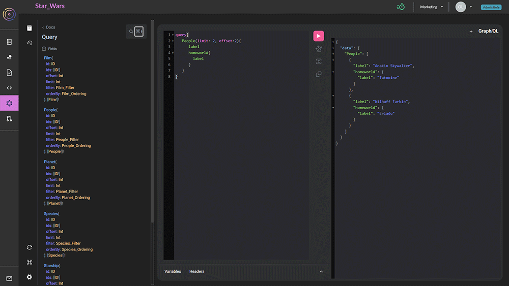The width and height of the screenshot is (509, 286).
Task: Open the Film field in docs
Action: pyautogui.click(x=48, y=58)
